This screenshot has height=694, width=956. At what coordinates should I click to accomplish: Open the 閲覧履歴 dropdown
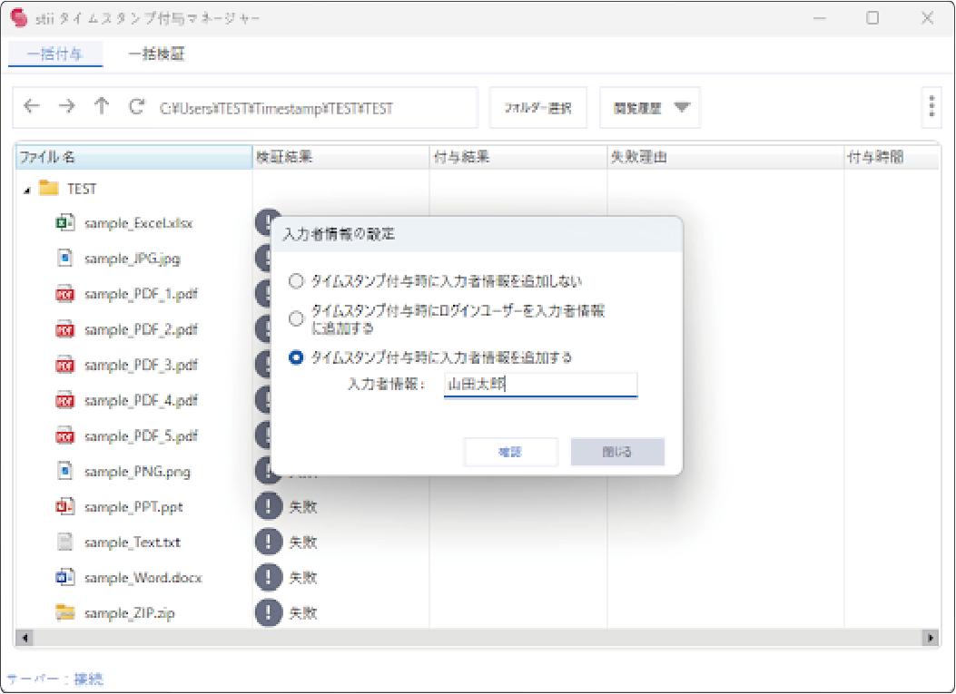pyautogui.click(x=651, y=108)
